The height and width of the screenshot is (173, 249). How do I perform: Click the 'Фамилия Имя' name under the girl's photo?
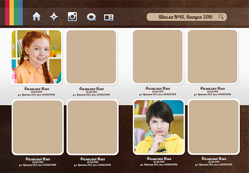coord(36,88)
